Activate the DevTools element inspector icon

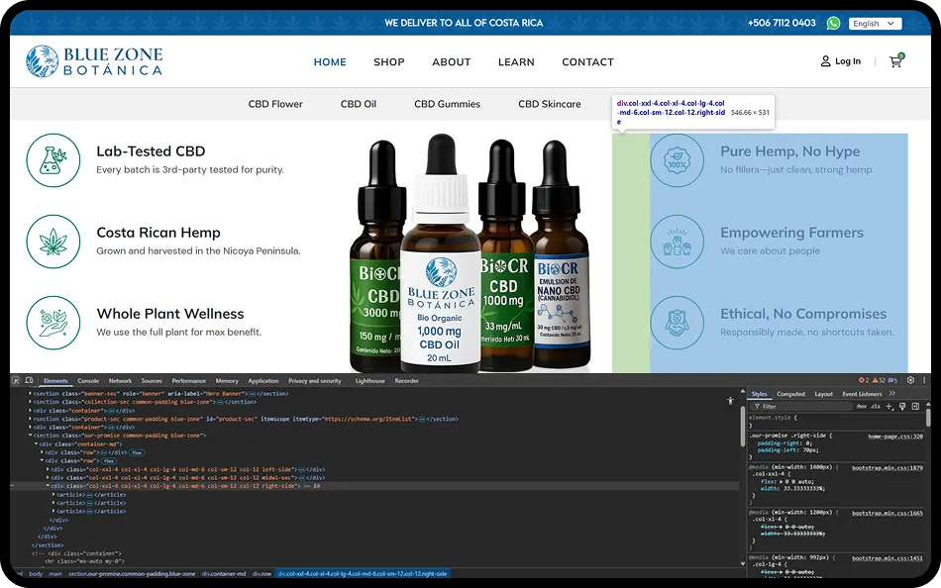(16, 380)
